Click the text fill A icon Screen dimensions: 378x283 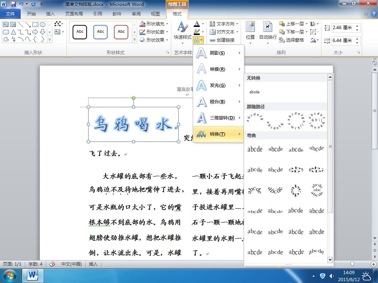(x=197, y=24)
